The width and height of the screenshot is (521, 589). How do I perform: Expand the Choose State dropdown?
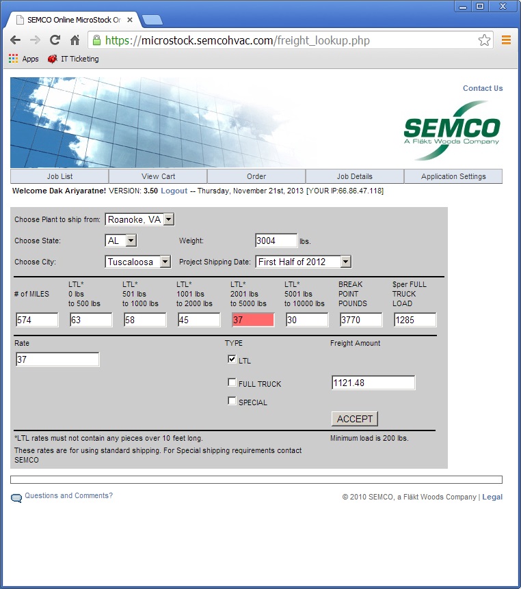coord(121,241)
